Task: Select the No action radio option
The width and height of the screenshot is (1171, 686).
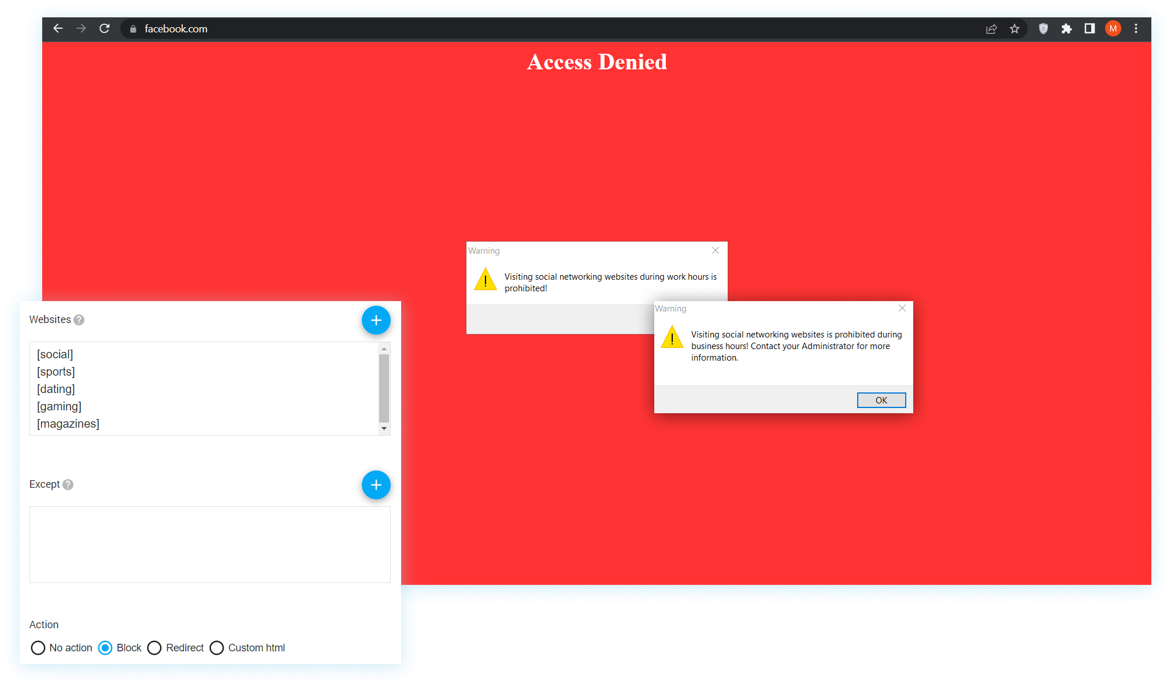Action: coord(38,648)
